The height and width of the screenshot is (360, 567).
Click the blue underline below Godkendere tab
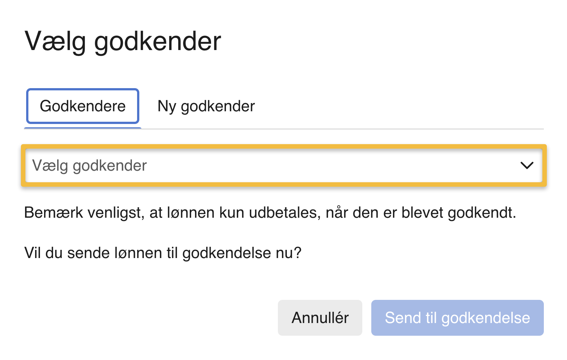83,128
